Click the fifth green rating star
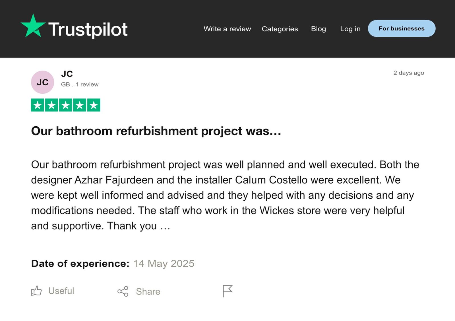The image size is (455, 321). [x=94, y=105]
